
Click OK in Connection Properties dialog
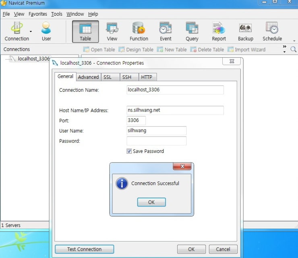[191, 249]
